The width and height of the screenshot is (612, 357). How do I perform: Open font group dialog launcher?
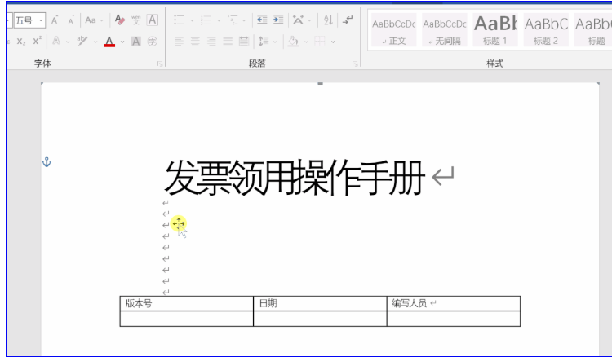(x=160, y=64)
